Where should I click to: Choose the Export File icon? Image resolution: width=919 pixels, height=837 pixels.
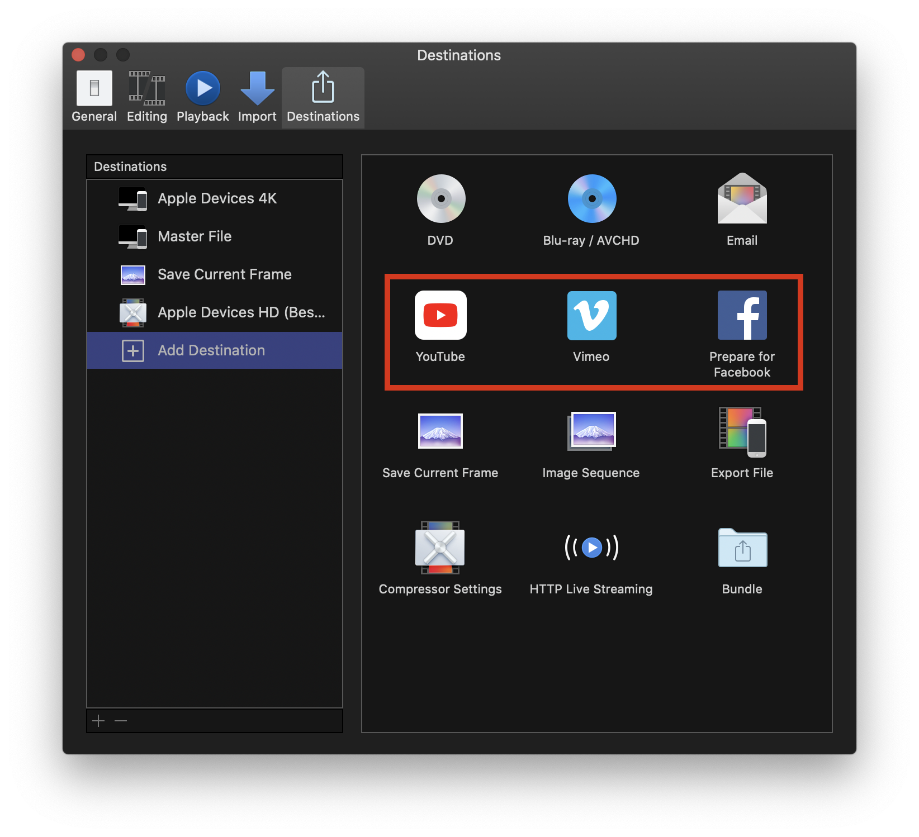(x=742, y=432)
